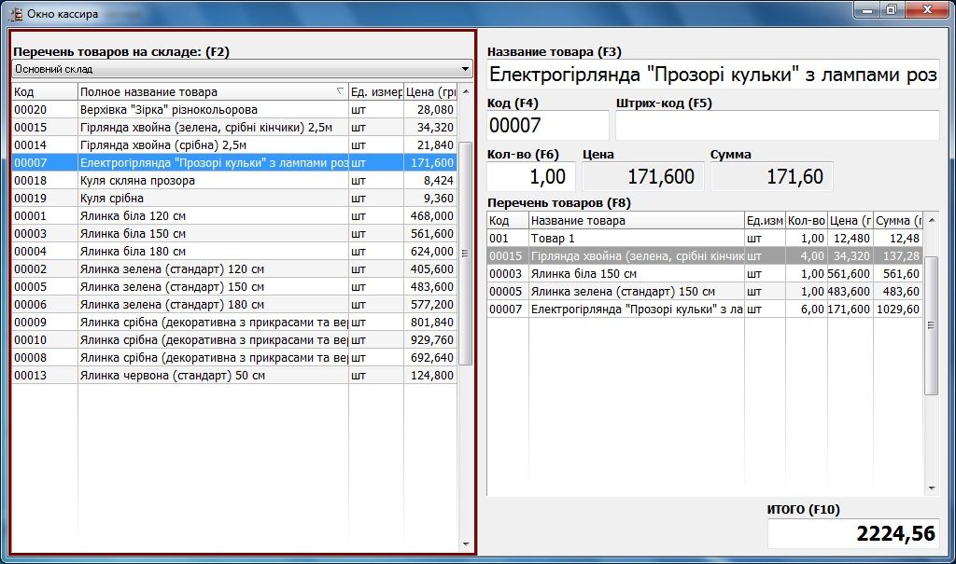Viewport: 956px width, 564px height.
Task: Select row with code 00008
Action: click(234, 357)
